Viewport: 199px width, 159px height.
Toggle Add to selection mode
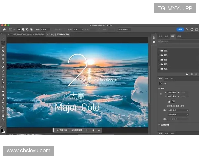click(x=23, y=29)
